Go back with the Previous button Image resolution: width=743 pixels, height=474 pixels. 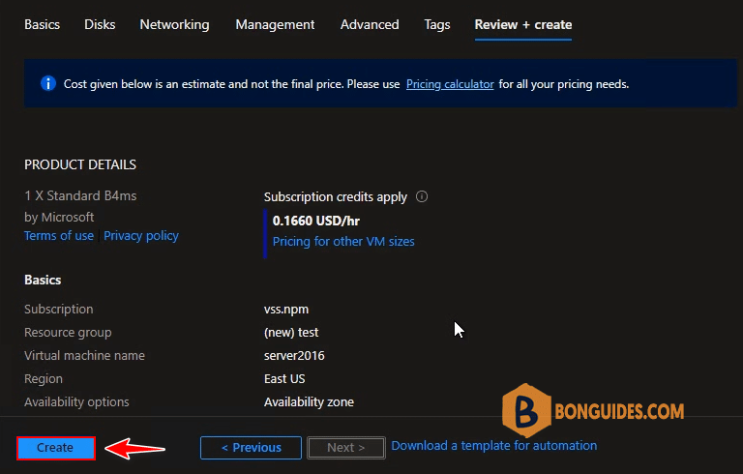coord(251,448)
